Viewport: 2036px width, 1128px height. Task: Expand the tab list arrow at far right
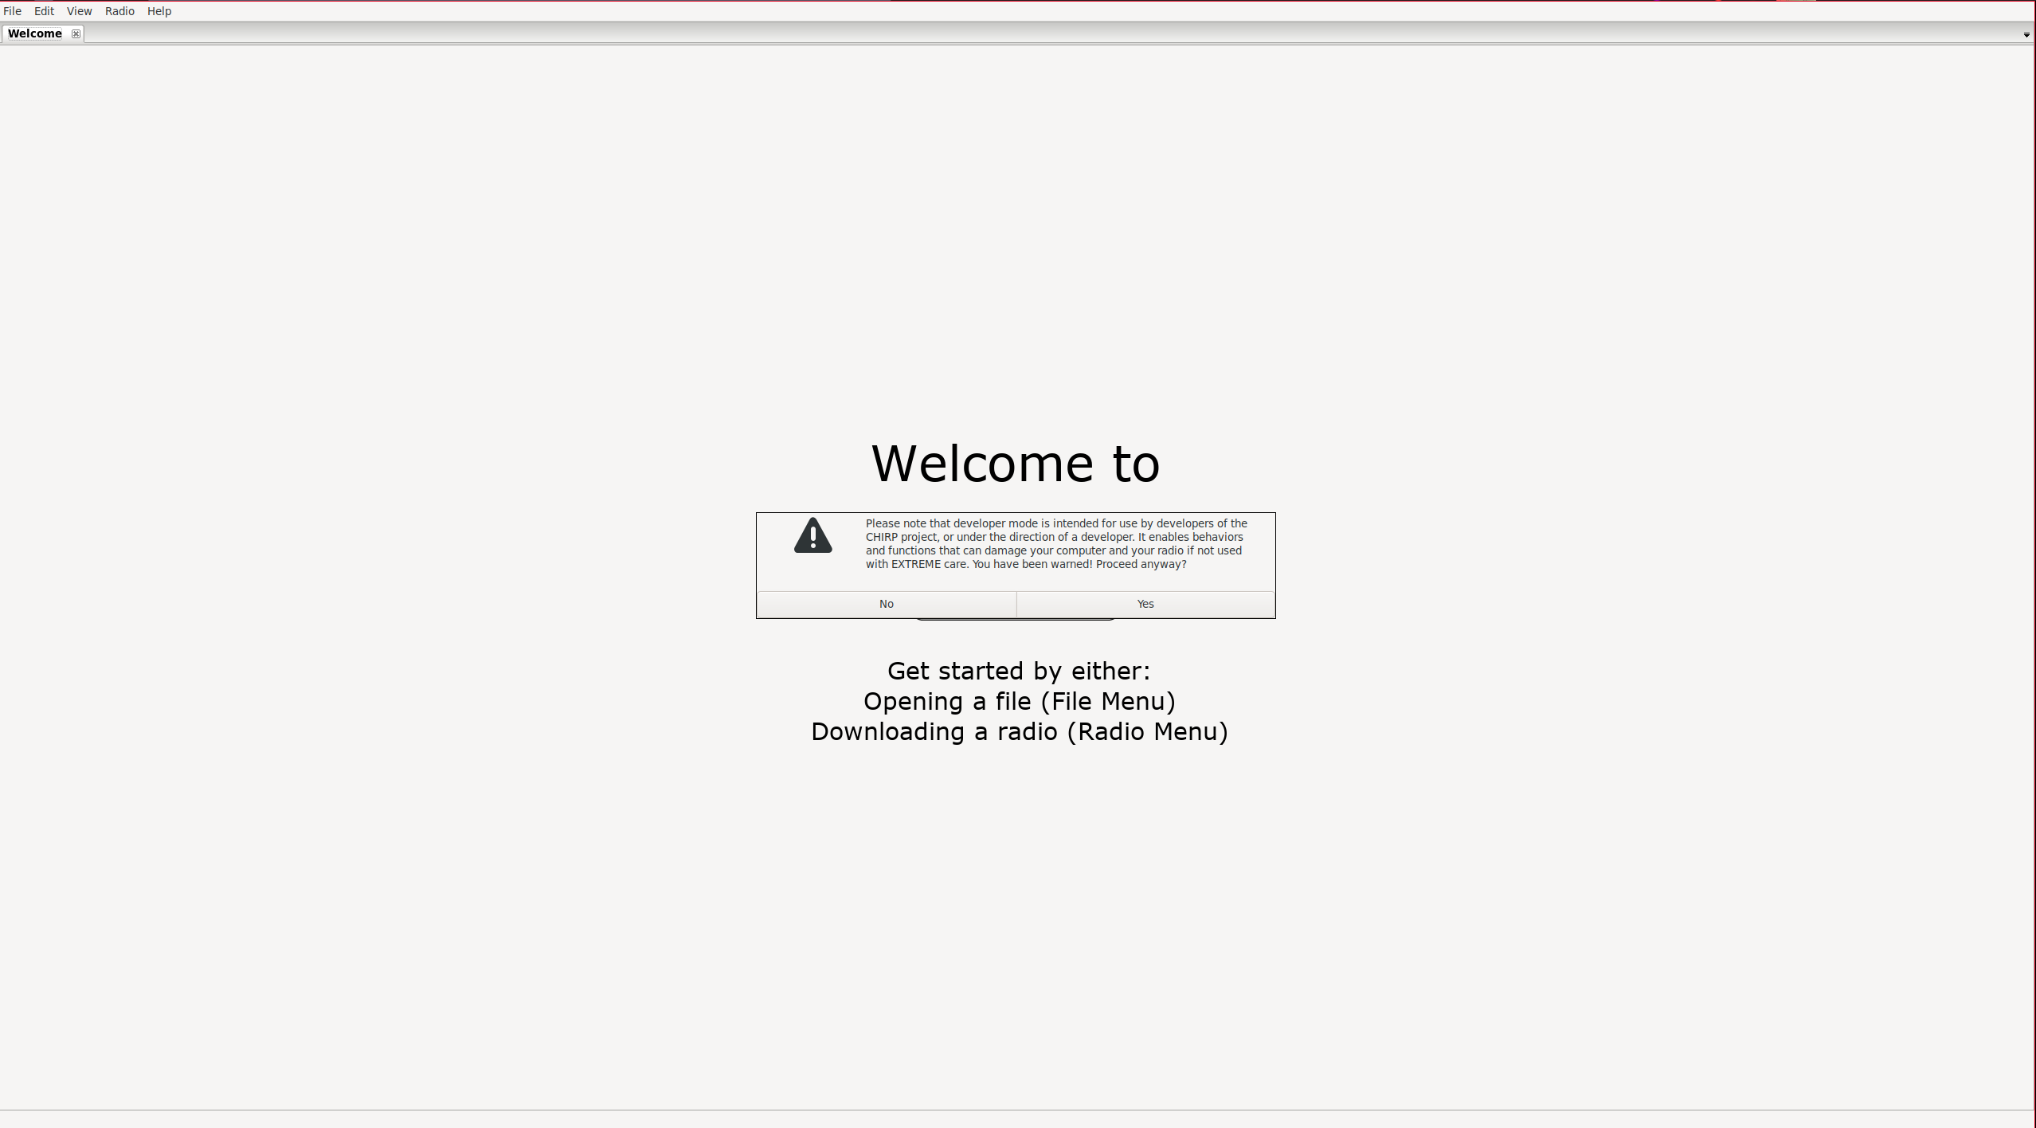(2026, 35)
